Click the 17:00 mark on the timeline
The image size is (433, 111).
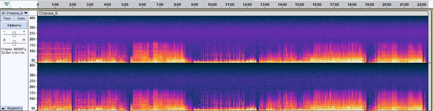pos(334,5)
